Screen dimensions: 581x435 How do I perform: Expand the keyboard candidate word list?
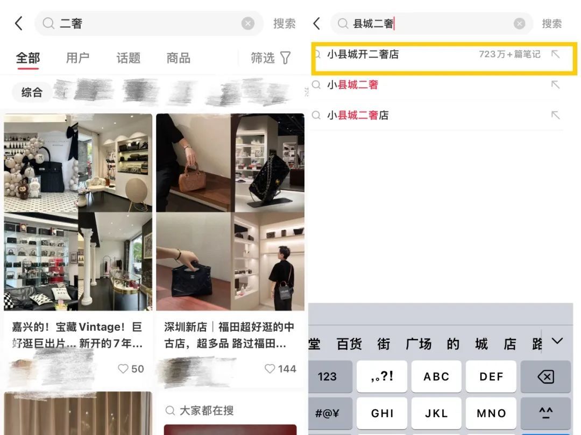pos(557,341)
